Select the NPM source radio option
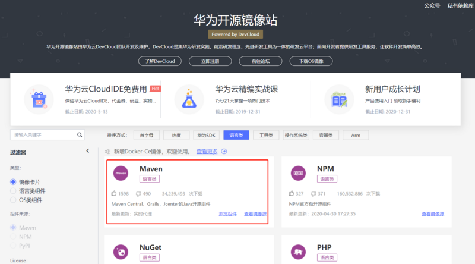The height and width of the screenshot is (264, 475). (x=13, y=237)
